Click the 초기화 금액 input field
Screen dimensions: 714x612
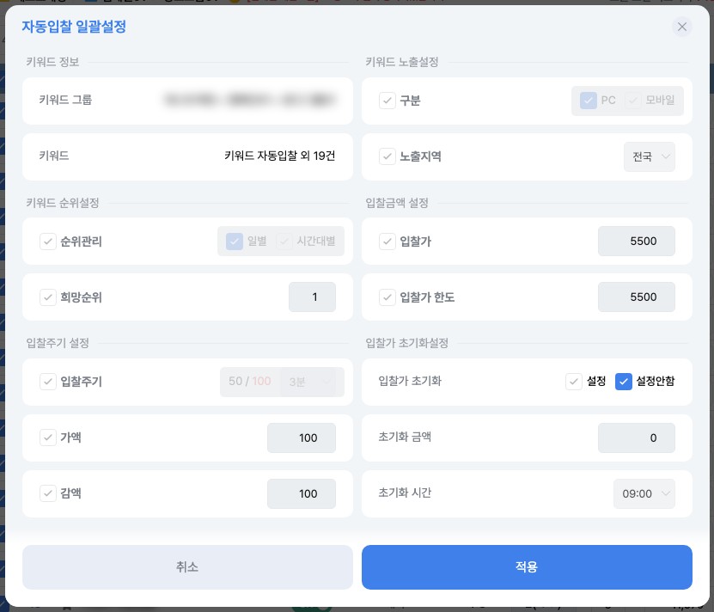[x=636, y=438]
